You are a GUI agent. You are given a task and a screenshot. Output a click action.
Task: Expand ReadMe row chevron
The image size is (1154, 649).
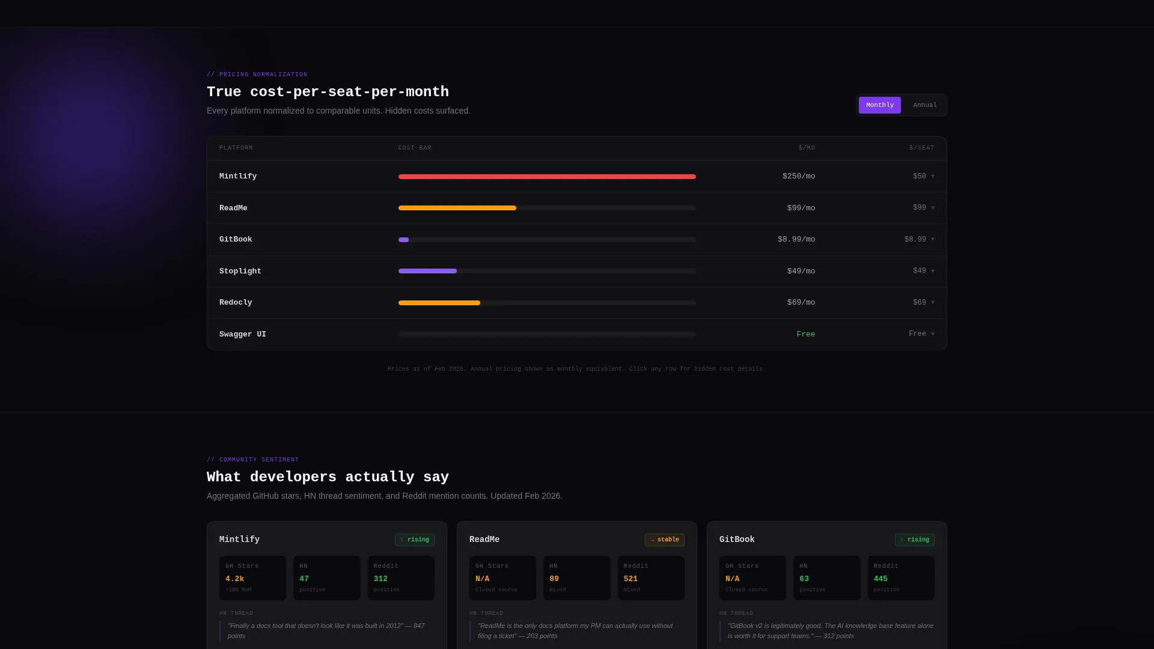[933, 208]
